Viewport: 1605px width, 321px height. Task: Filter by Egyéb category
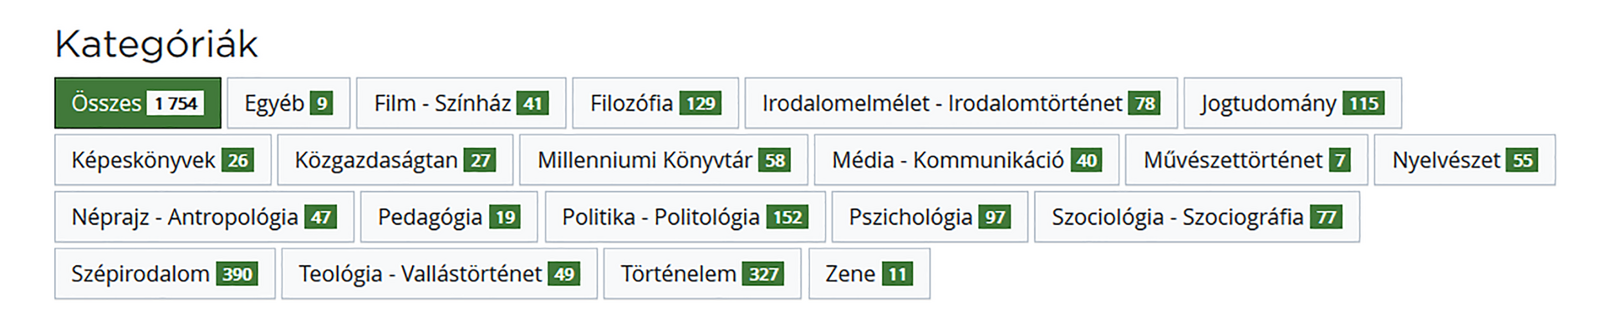coord(288,103)
